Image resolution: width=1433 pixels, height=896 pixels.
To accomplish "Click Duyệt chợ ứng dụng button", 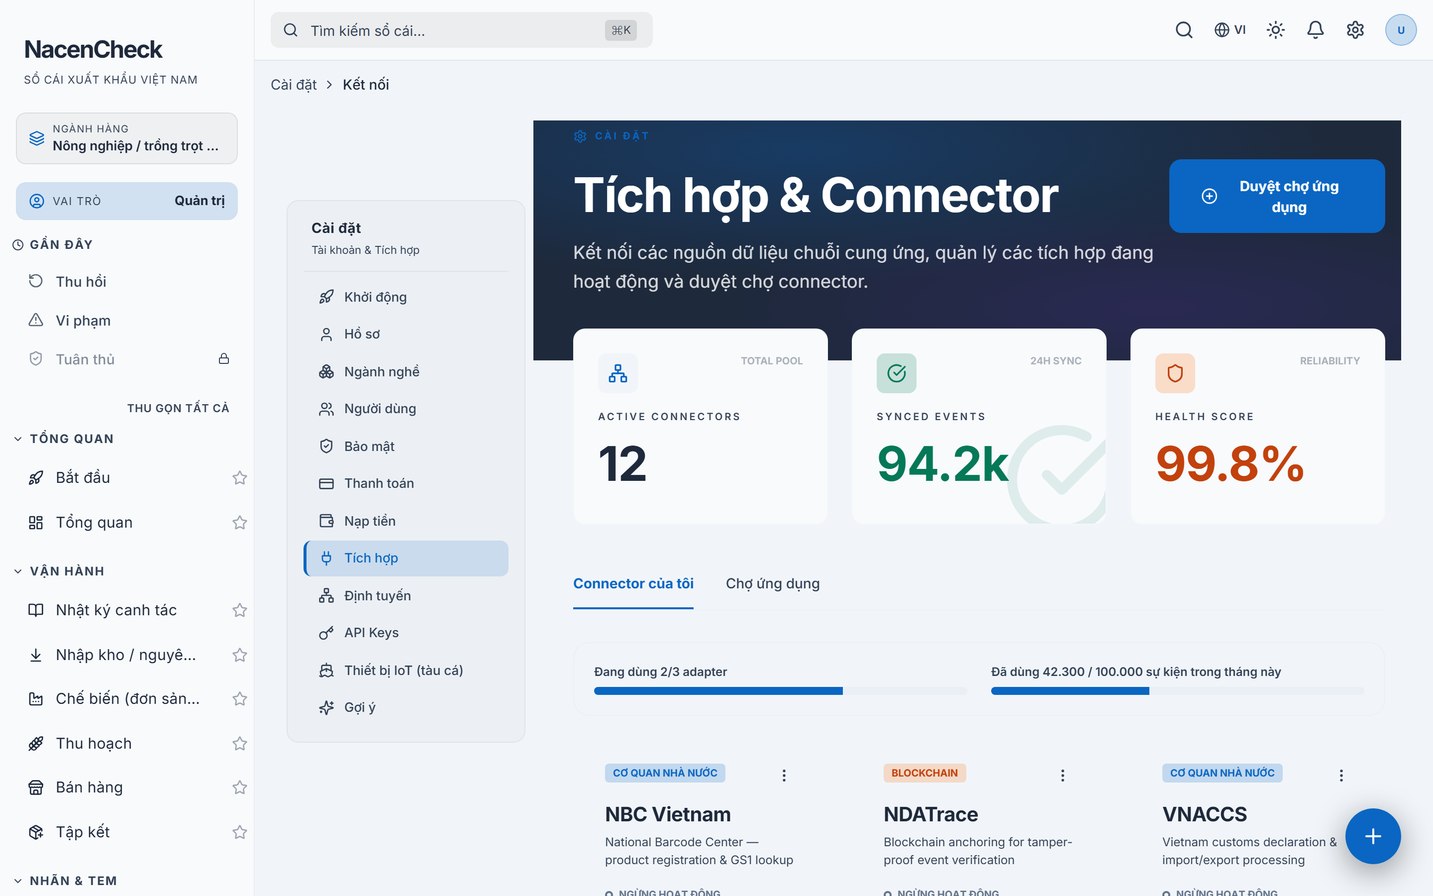I will (x=1277, y=196).
